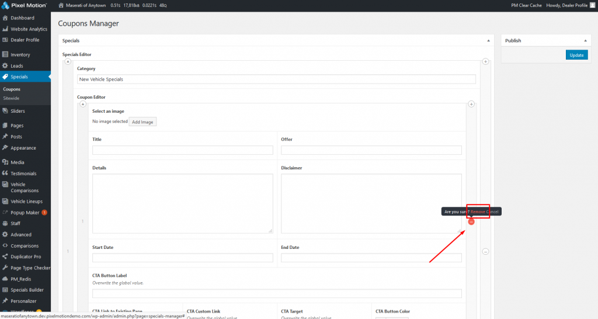Click the Personalizer pin icon
Image resolution: width=598 pixels, height=319 pixels.
pyautogui.click(x=5, y=301)
